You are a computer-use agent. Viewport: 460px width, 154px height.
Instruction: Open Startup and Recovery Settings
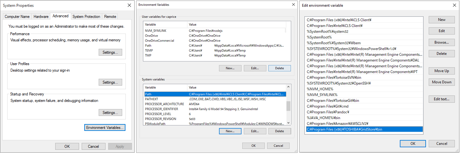(110, 113)
